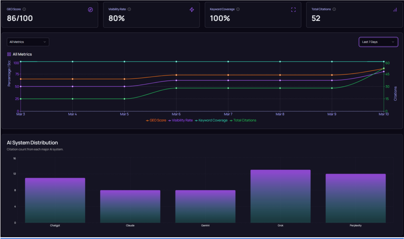Viewport: 404px width, 239px height.
Task: Expand the Last 7 Days date range dropdown
Action: coord(378,42)
